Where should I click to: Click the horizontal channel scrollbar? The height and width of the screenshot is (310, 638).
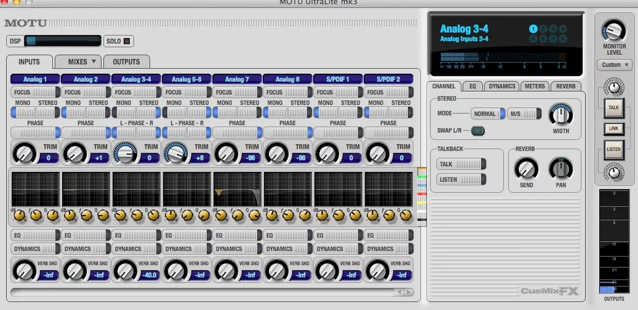(205, 291)
